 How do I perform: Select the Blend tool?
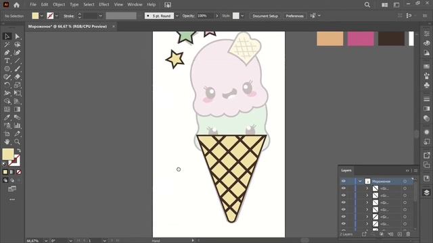(x=18, y=117)
